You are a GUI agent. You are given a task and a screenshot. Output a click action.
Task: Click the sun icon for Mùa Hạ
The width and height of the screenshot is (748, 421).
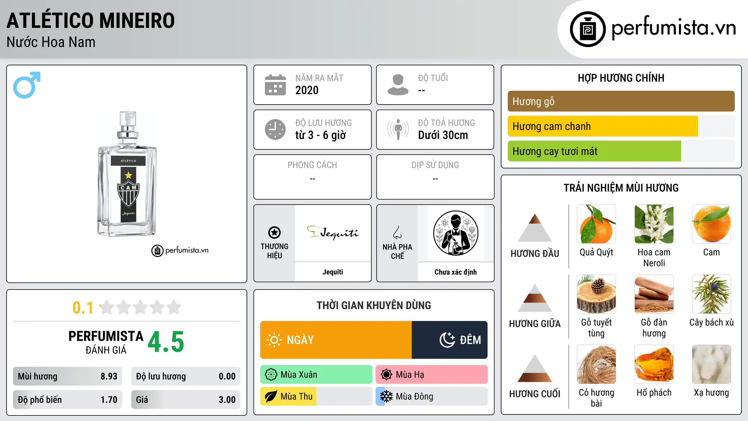386,375
